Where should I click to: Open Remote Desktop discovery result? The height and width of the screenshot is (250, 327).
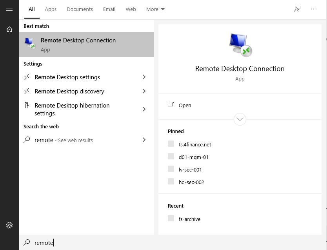coord(86,91)
